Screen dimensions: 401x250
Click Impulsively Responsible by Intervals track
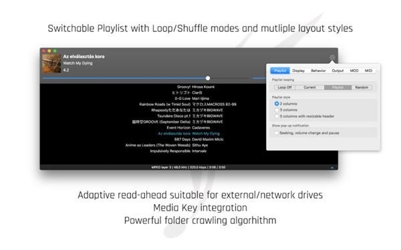click(x=178, y=151)
